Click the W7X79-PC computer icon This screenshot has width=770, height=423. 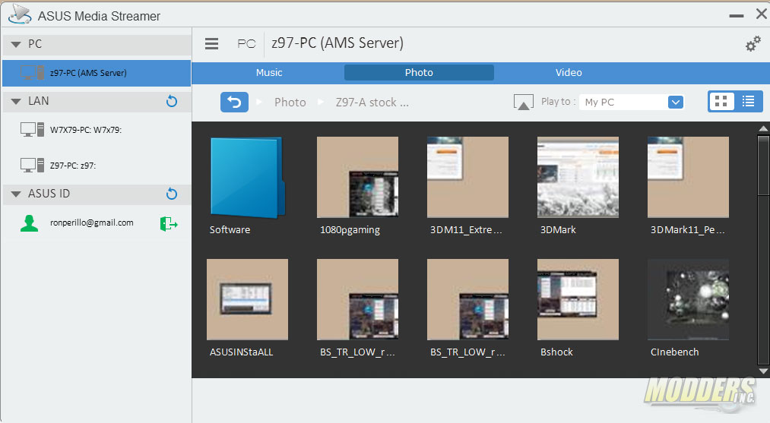click(32, 130)
